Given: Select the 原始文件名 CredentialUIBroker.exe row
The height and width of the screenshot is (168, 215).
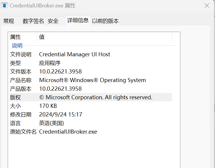Looking at the screenshot, I should (91, 132).
